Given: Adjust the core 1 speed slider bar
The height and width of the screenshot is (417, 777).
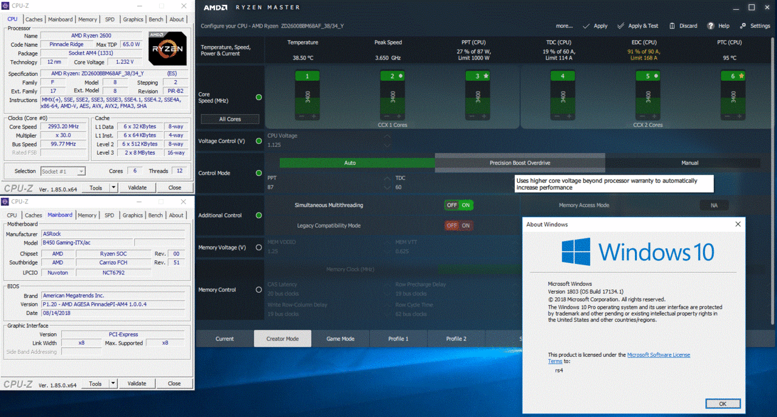Looking at the screenshot, I should (308, 97).
